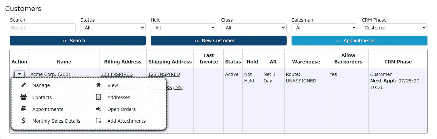Click the dollar icon for Monthly Sales Details
The image size is (437, 139).
coord(23,121)
